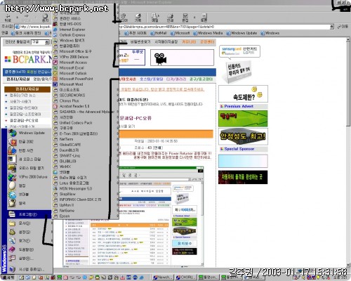Open Microsoft Word from Programs submenu
Screen dimensions: 351x281
(x=71, y=84)
